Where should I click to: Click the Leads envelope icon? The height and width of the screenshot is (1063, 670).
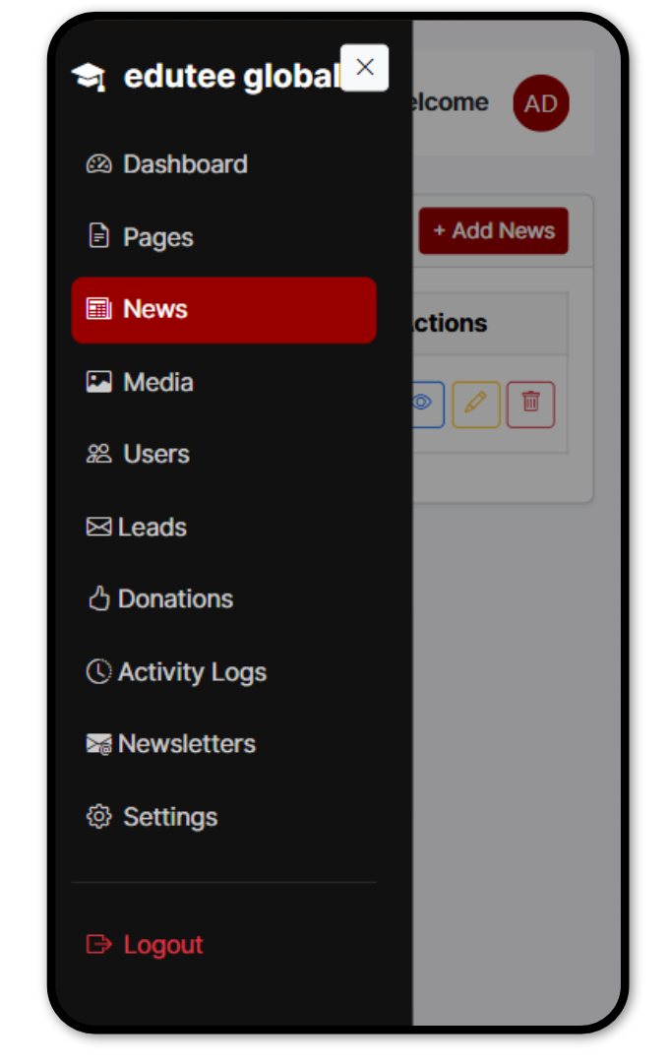[98, 528]
